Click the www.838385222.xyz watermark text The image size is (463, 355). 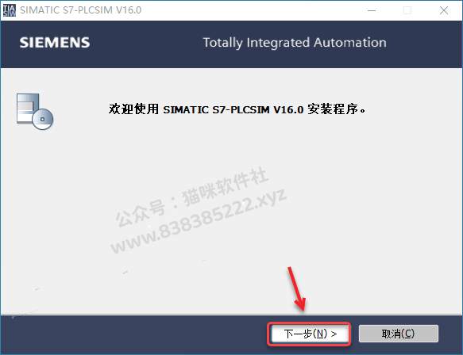tap(199, 222)
